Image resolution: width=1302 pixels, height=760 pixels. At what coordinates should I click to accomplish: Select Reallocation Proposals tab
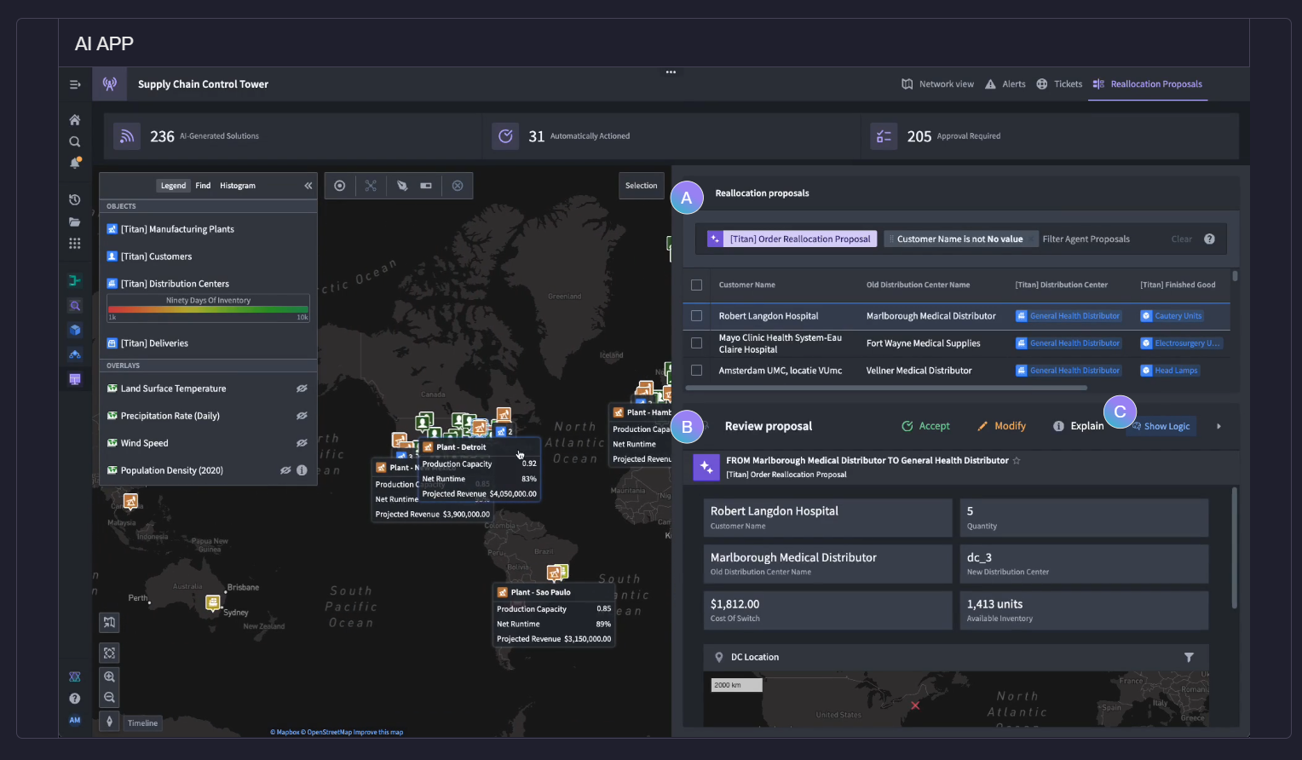(1148, 84)
